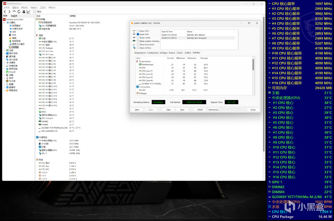This screenshot has height=221, width=334.
Task: Click the graph chart toolbar icon
Action: tap(28, 11)
